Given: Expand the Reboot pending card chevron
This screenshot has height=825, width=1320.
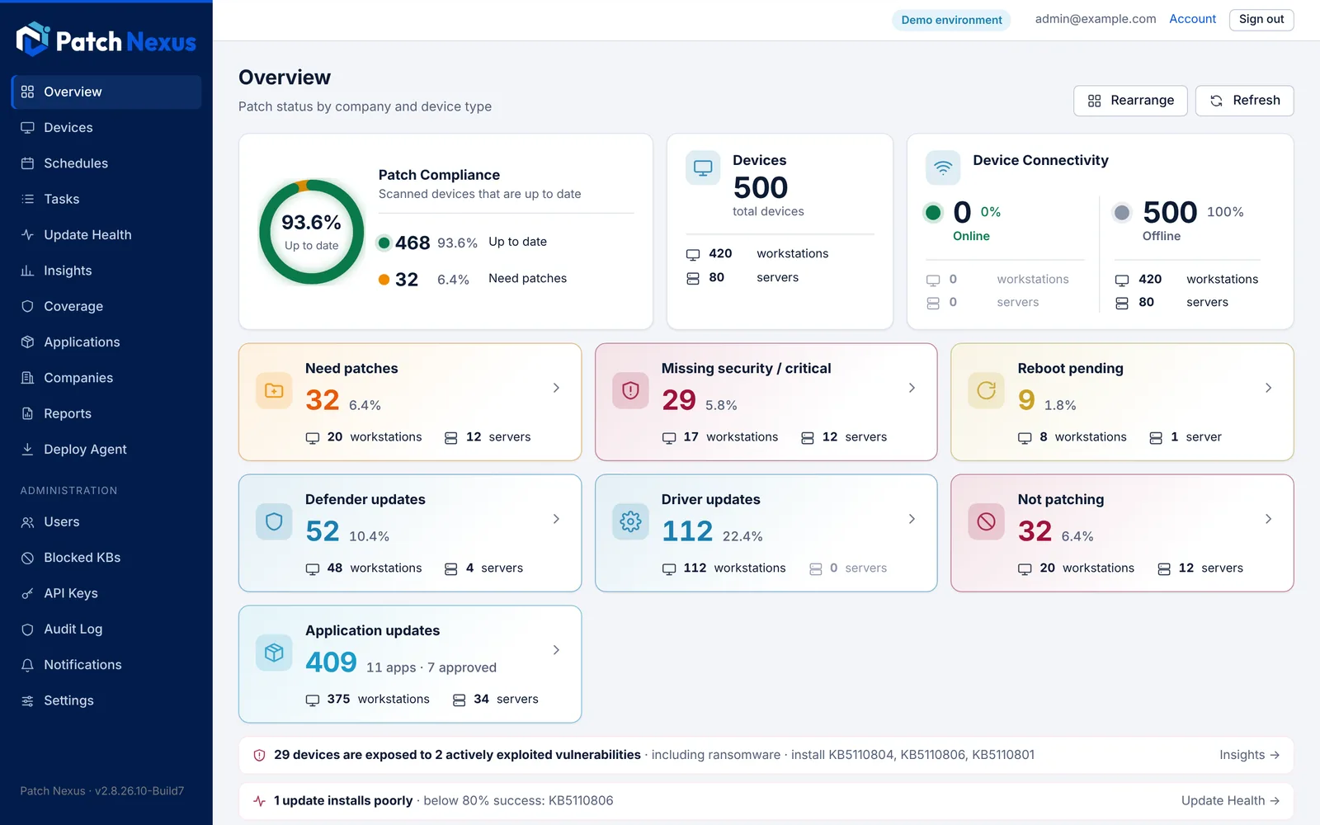Looking at the screenshot, I should tap(1268, 388).
